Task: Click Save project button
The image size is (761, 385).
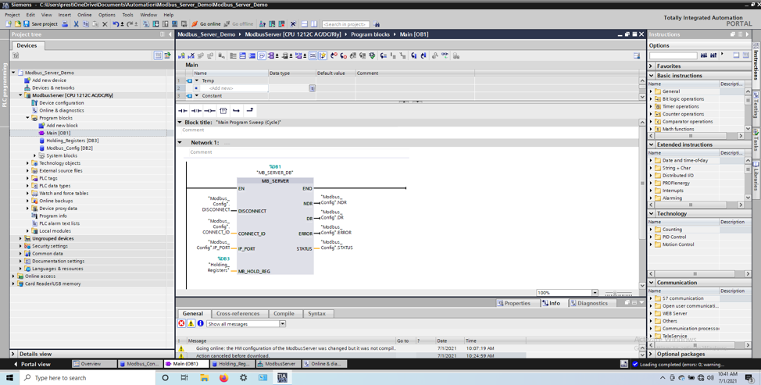Action: pyautogui.click(x=41, y=23)
